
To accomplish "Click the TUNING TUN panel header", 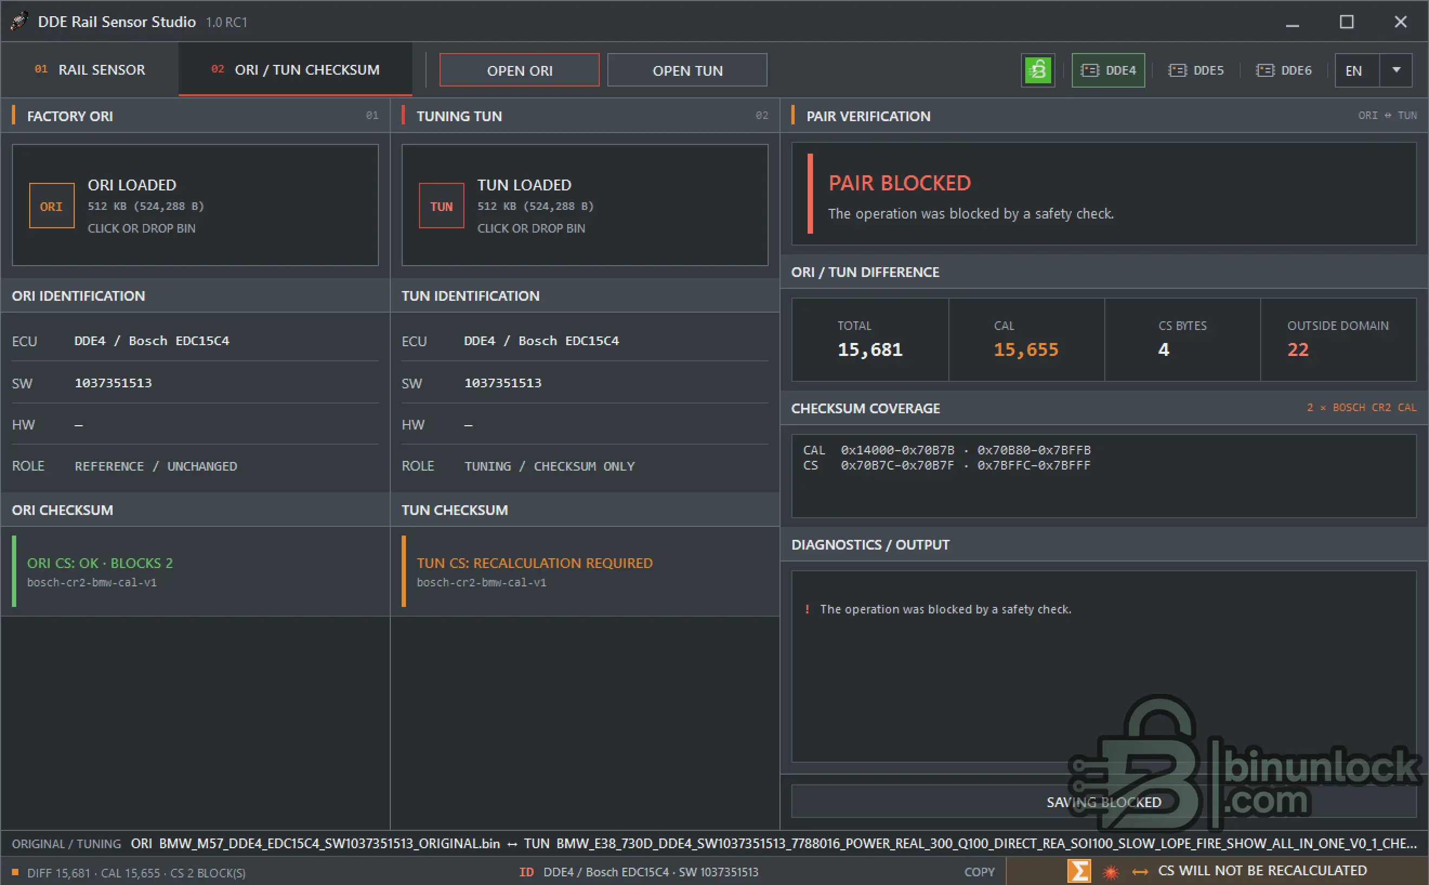I will (x=585, y=115).
